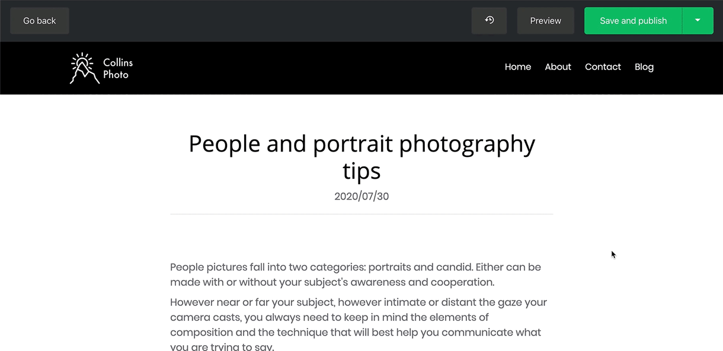The height and width of the screenshot is (351, 723).
Task: Click the word tips in the title
Action: tap(361, 171)
